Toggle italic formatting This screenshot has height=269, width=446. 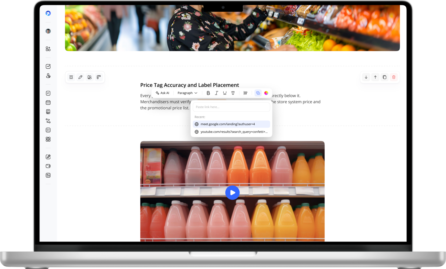pyautogui.click(x=216, y=93)
